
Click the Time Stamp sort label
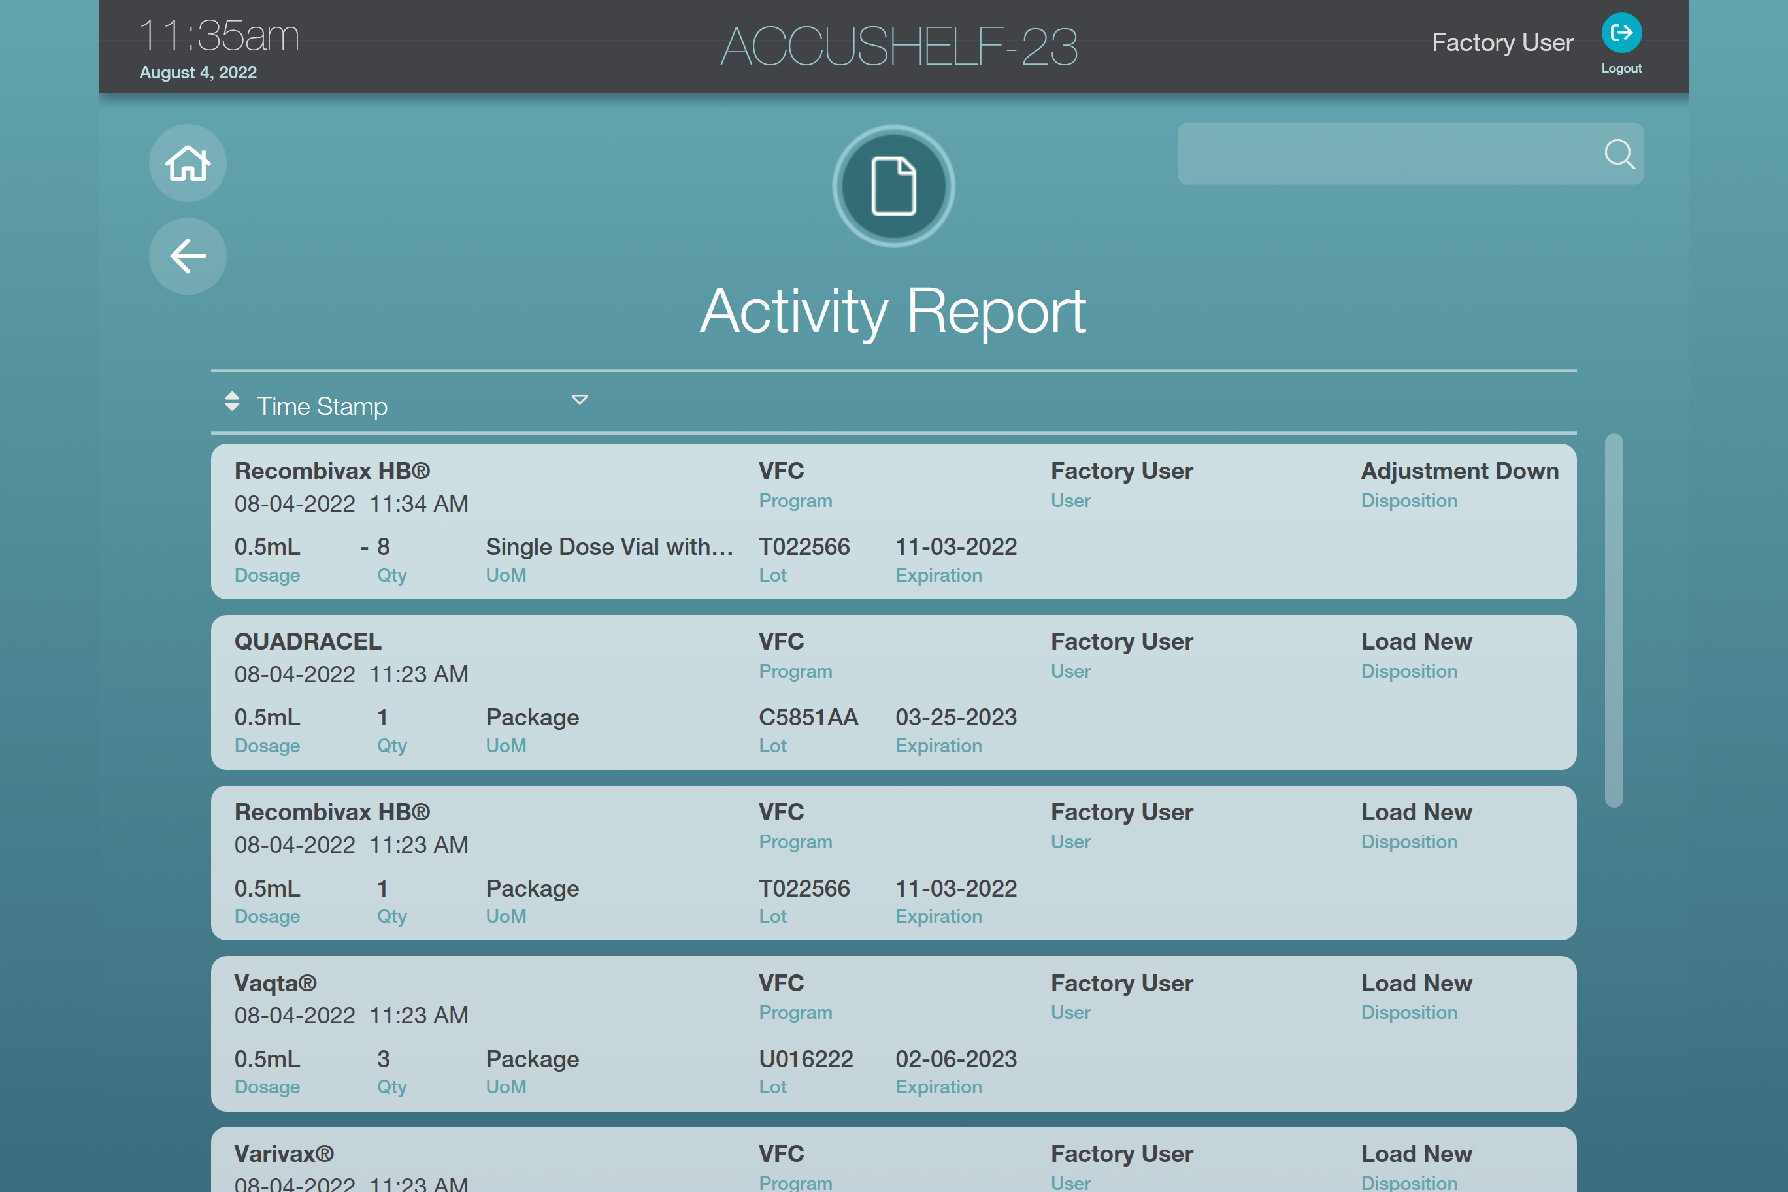pos(322,406)
